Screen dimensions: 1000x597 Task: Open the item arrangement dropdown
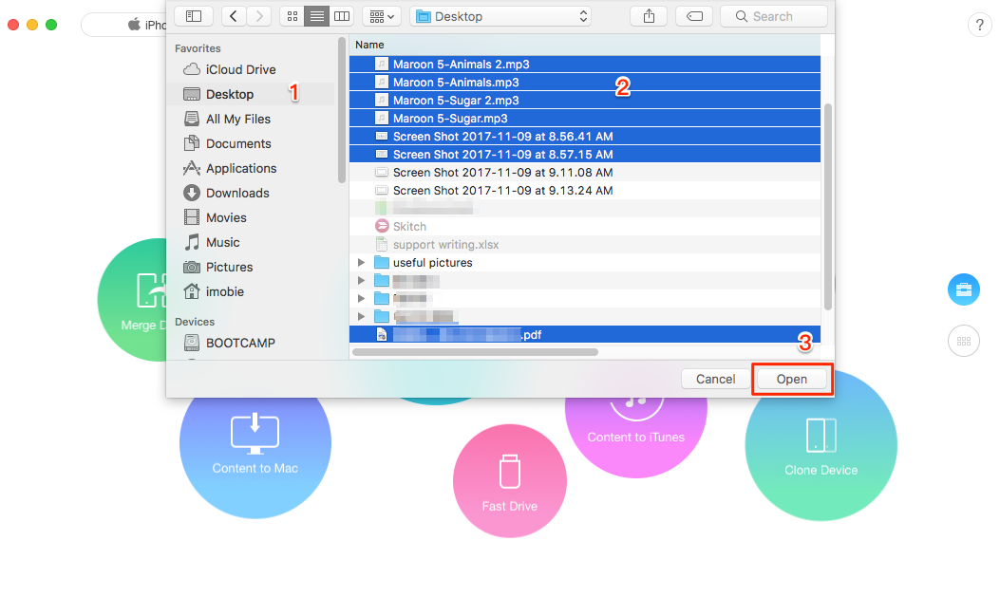(x=382, y=16)
